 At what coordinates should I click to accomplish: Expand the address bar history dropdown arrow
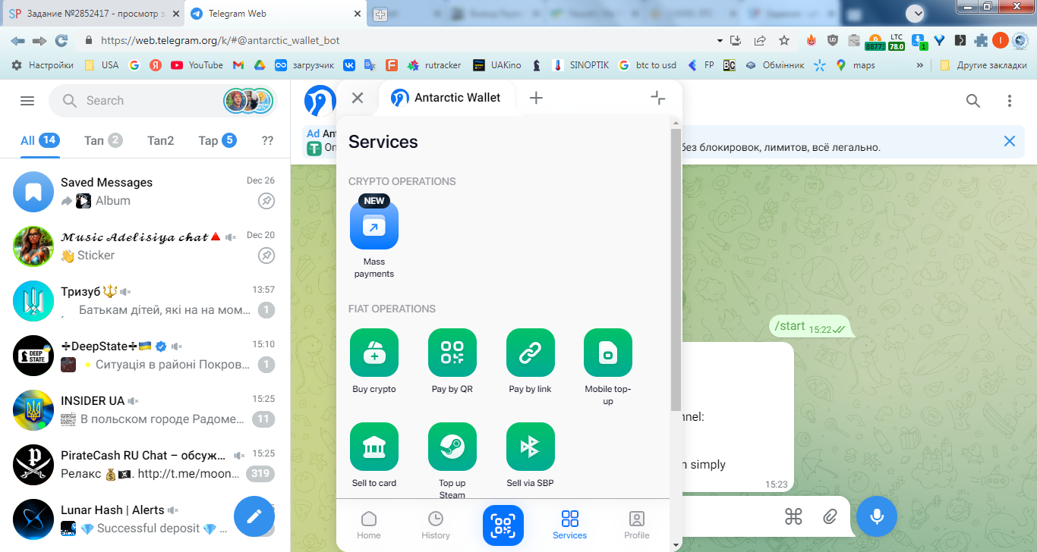720,40
